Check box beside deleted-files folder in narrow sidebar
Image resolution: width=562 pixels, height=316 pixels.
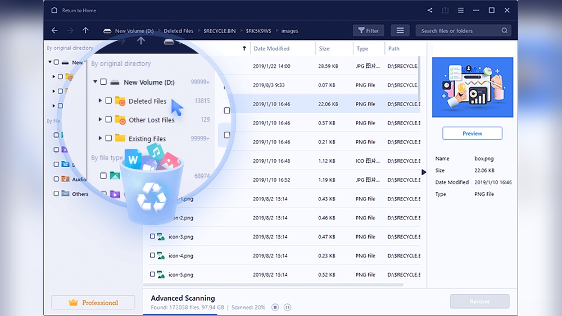(x=60, y=76)
